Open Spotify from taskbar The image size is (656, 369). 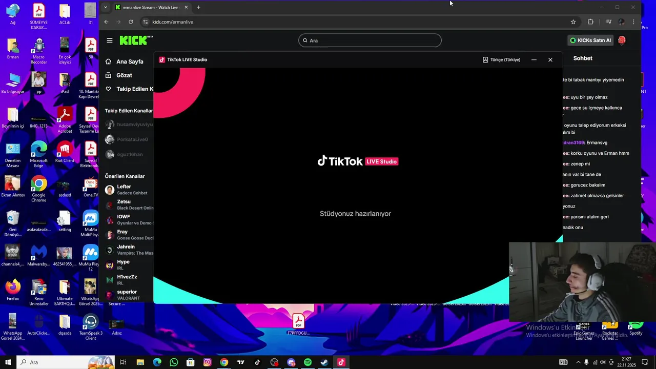[x=307, y=362]
